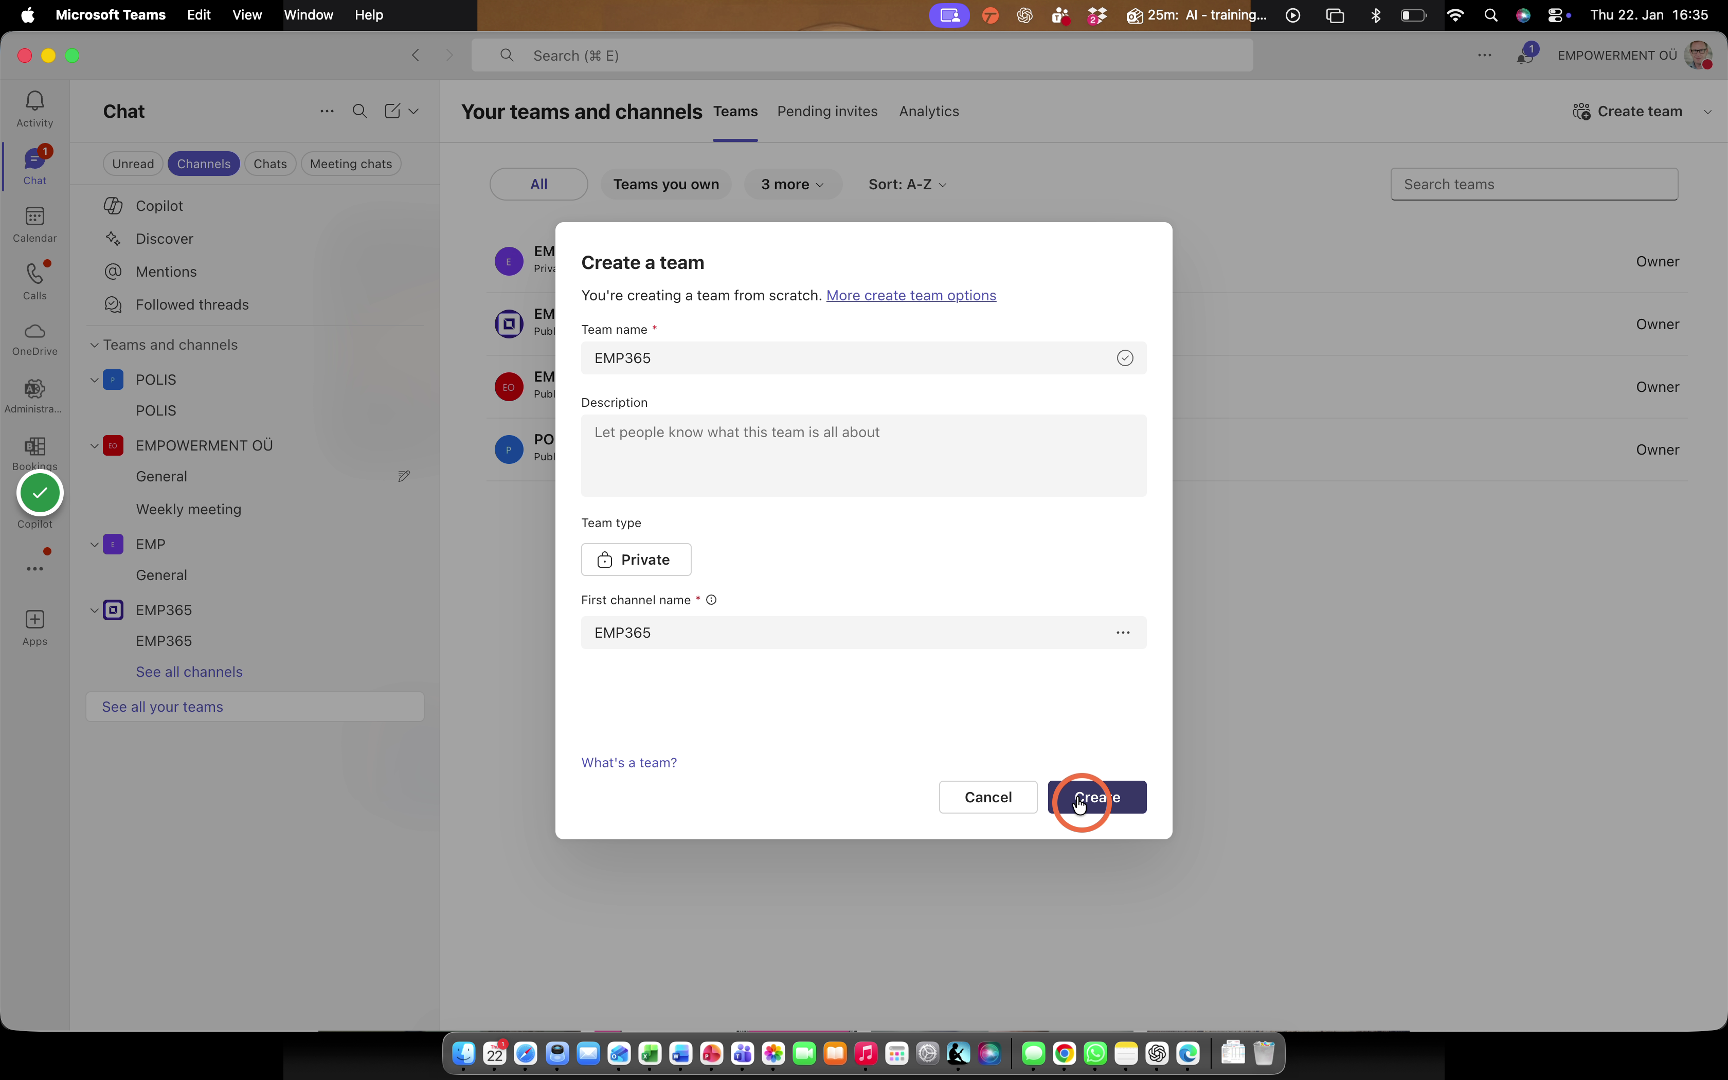This screenshot has width=1728, height=1080.
Task: Select the Teams you own filter
Action: click(x=665, y=184)
